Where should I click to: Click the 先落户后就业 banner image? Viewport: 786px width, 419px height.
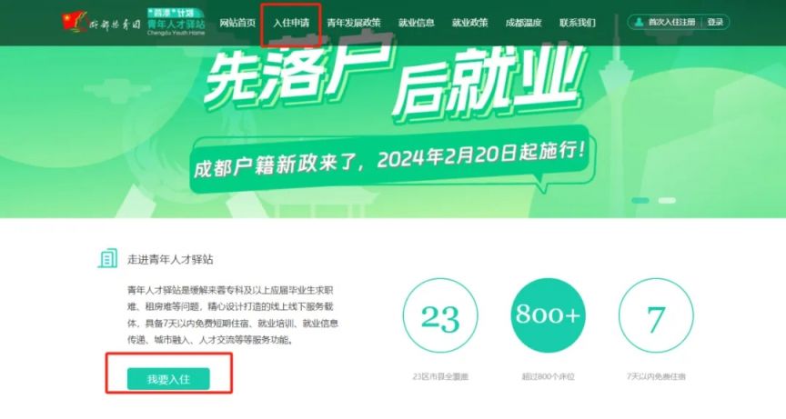point(393,132)
